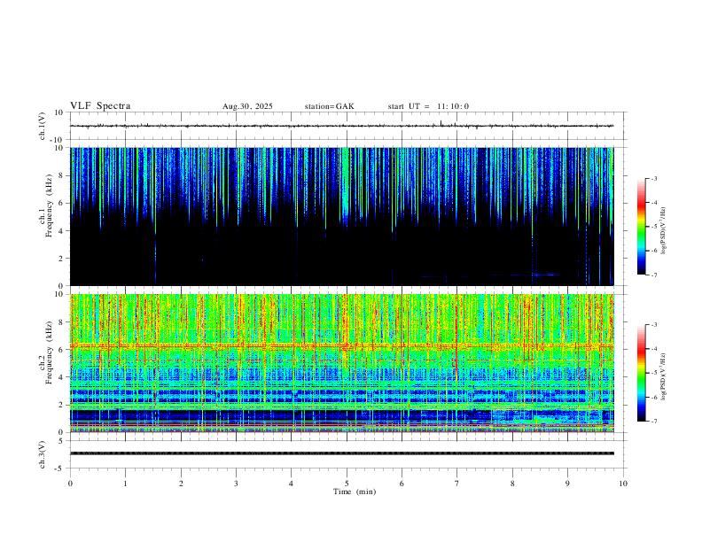The width and height of the screenshot is (702, 542).
Task: Click the ch.1 log(PSD) color bar caption
Action: click(x=664, y=231)
